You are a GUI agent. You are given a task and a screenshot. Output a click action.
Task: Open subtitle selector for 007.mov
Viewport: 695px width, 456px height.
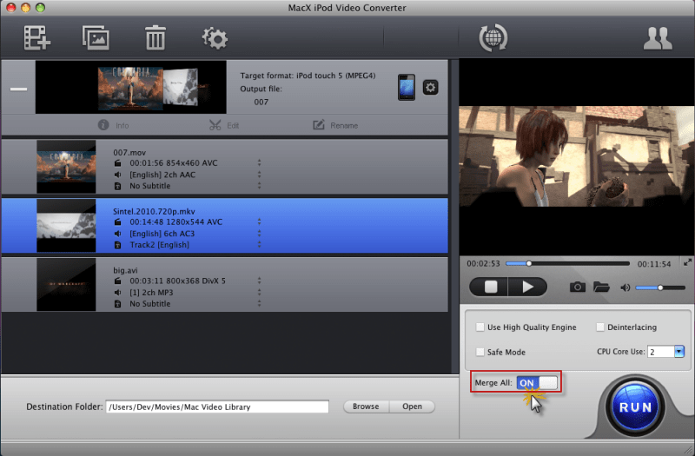pyautogui.click(x=259, y=186)
